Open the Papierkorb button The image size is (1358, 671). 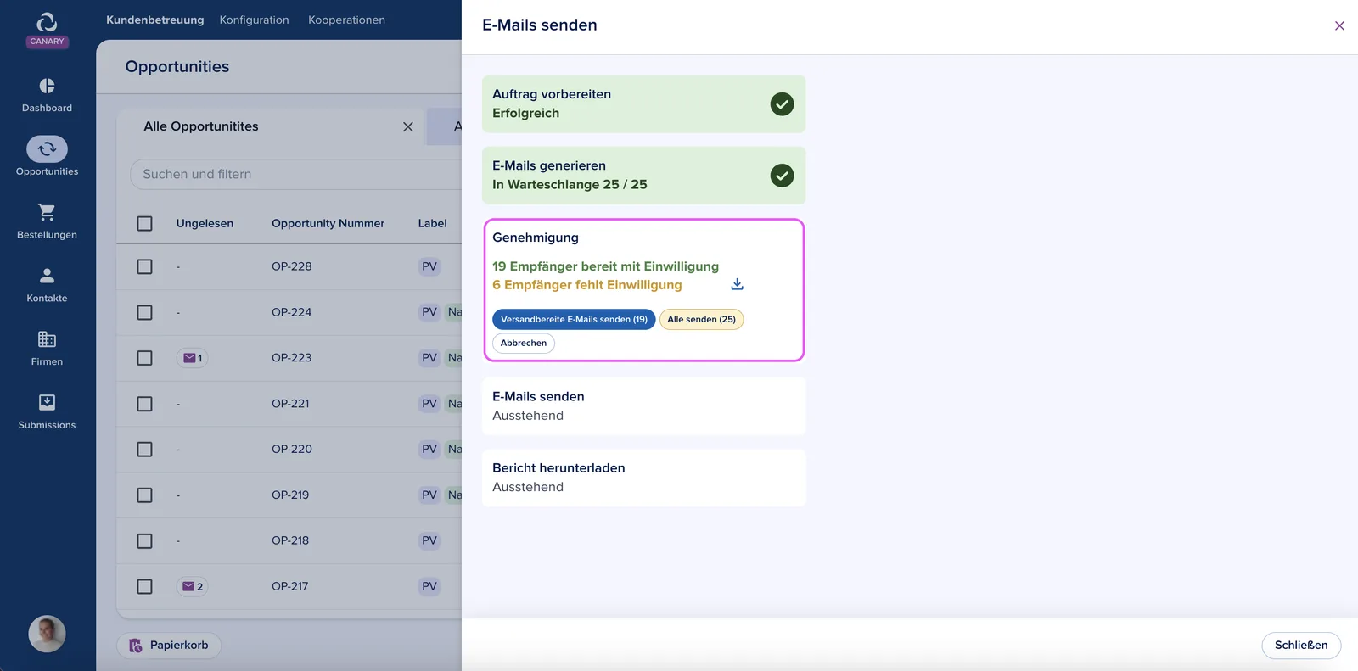tap(169, 646)
